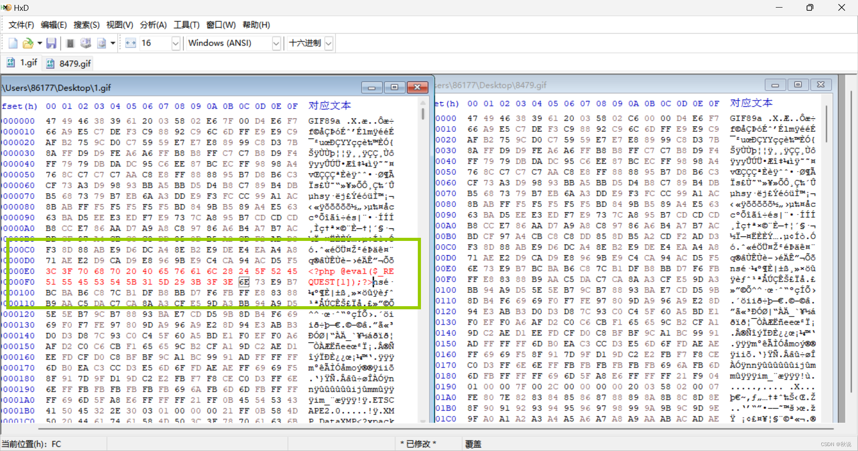This screenshot has height=451, width=858.
Task: Switch to the 8479.gif tab
Action: [68, 63]
